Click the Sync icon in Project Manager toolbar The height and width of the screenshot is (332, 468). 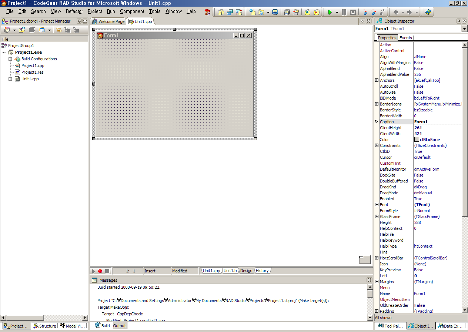59,30
